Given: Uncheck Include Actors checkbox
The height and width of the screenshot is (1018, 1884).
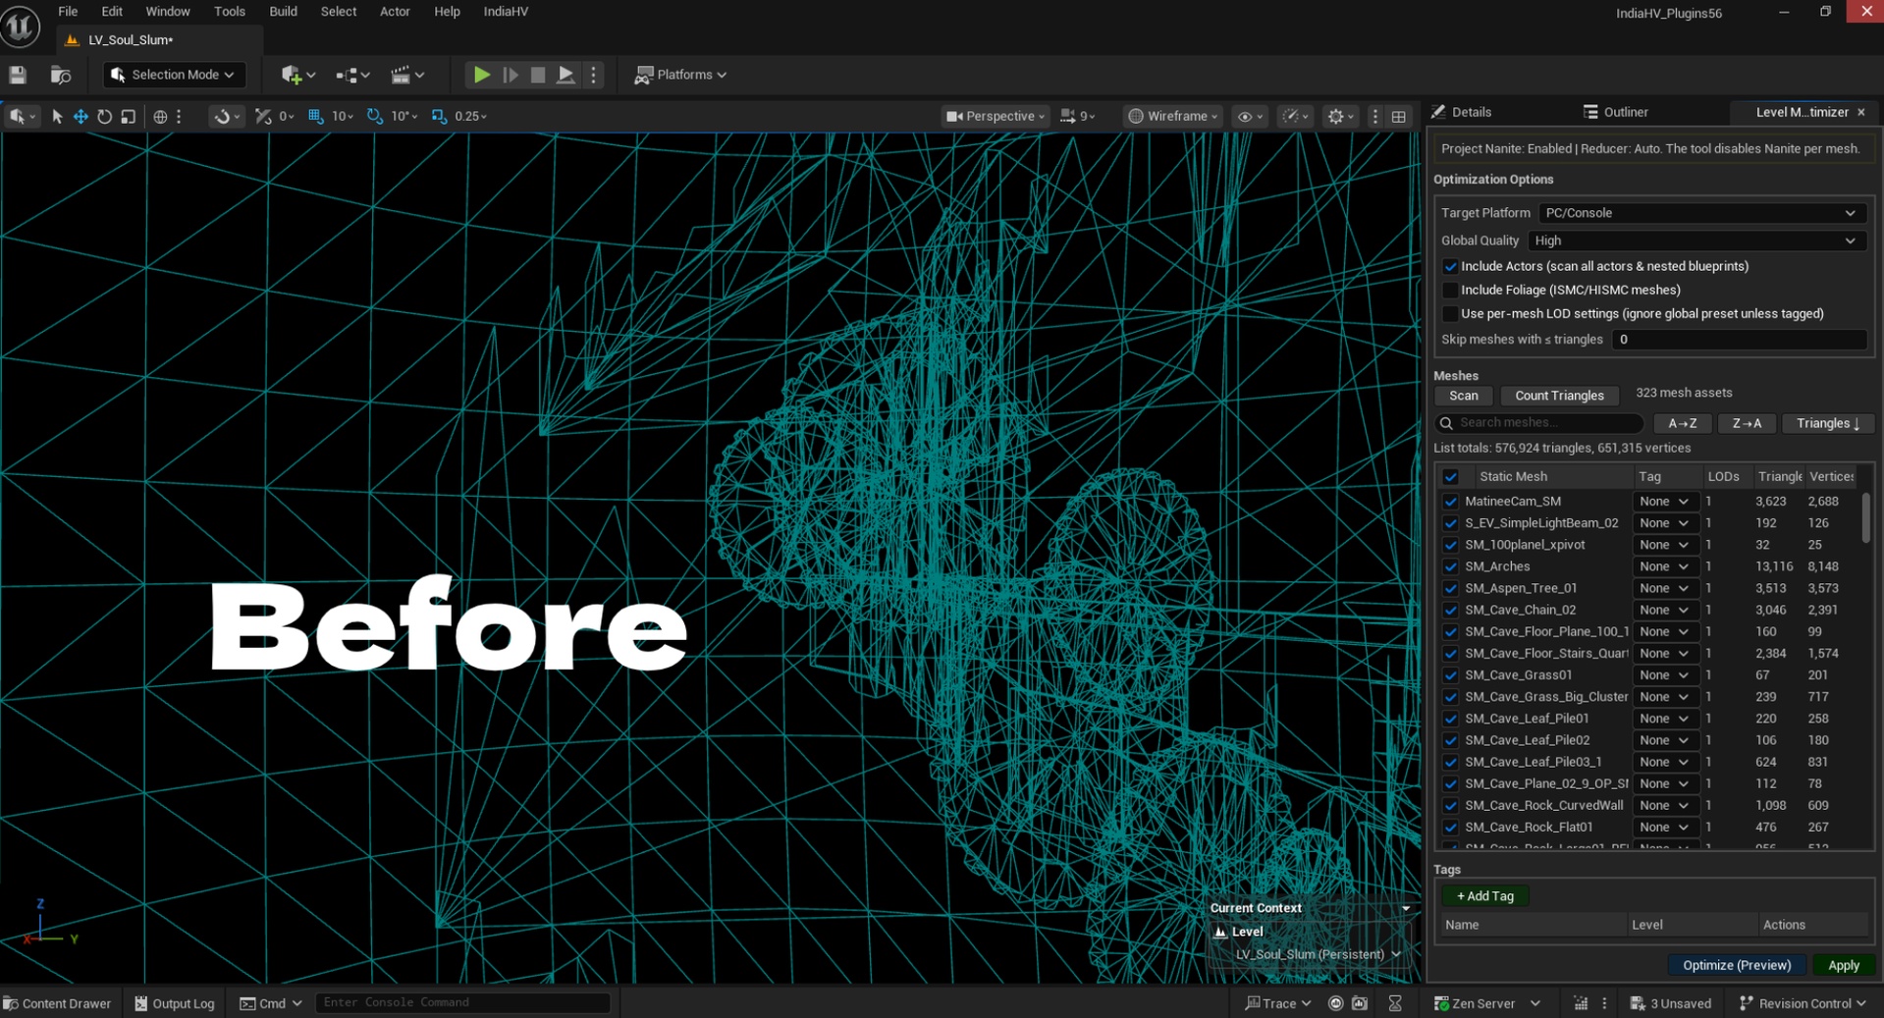Looking at the screenshot, I should coord(1450,267).
